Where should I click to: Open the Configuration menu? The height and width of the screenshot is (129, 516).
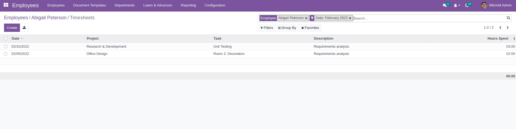point(215,5)
